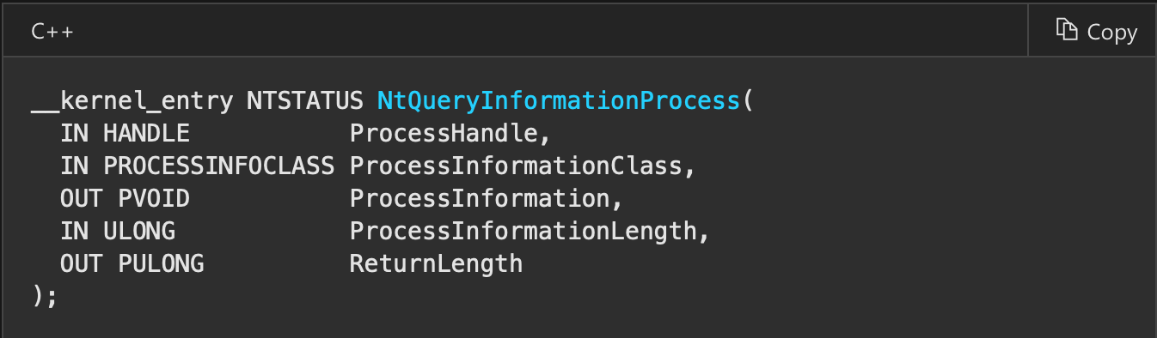This screenshot has width=1157, height=338.
Task: Click the PVOID type text
Action: pos(154,199)
